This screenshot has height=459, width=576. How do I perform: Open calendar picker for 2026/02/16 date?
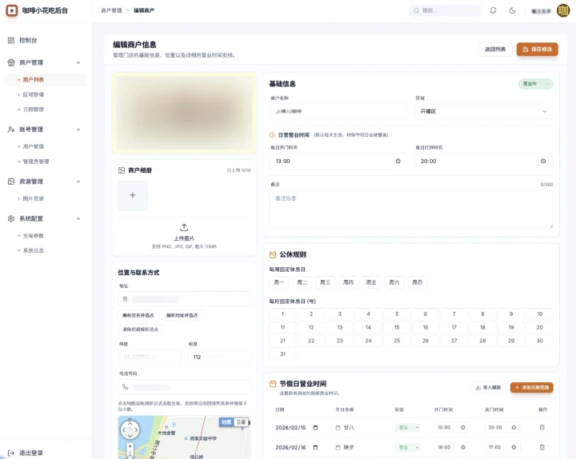315,447
